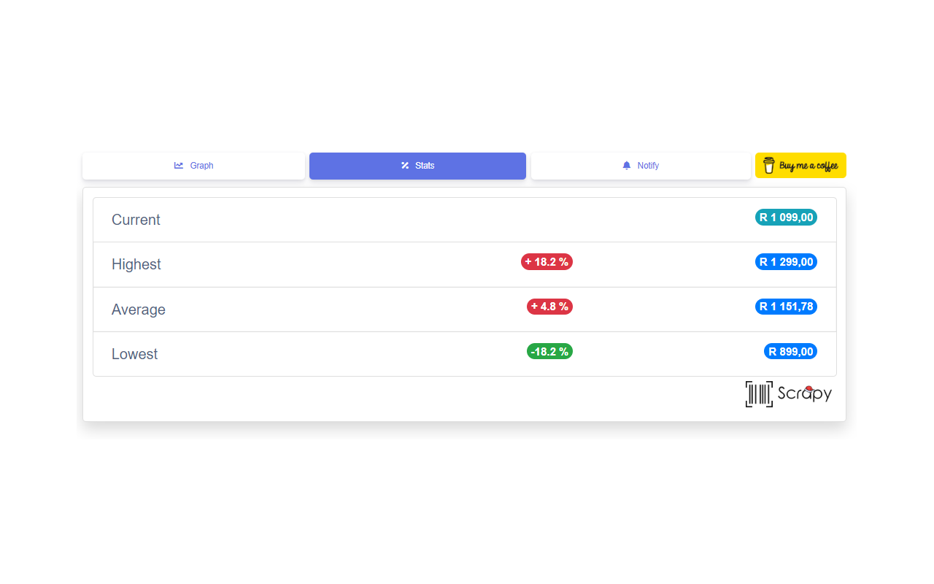The width and height of the screenshot is (934, 584).
Task: Switch to the Notify tab text label
Action: 648,166
